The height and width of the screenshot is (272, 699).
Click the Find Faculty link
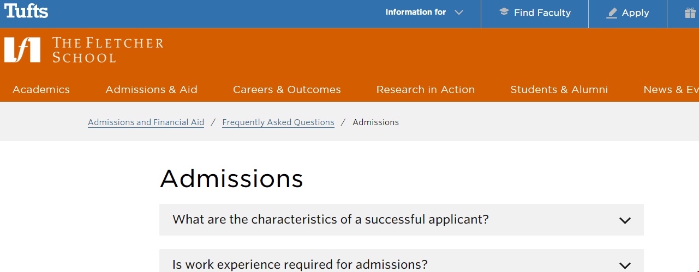542,13
